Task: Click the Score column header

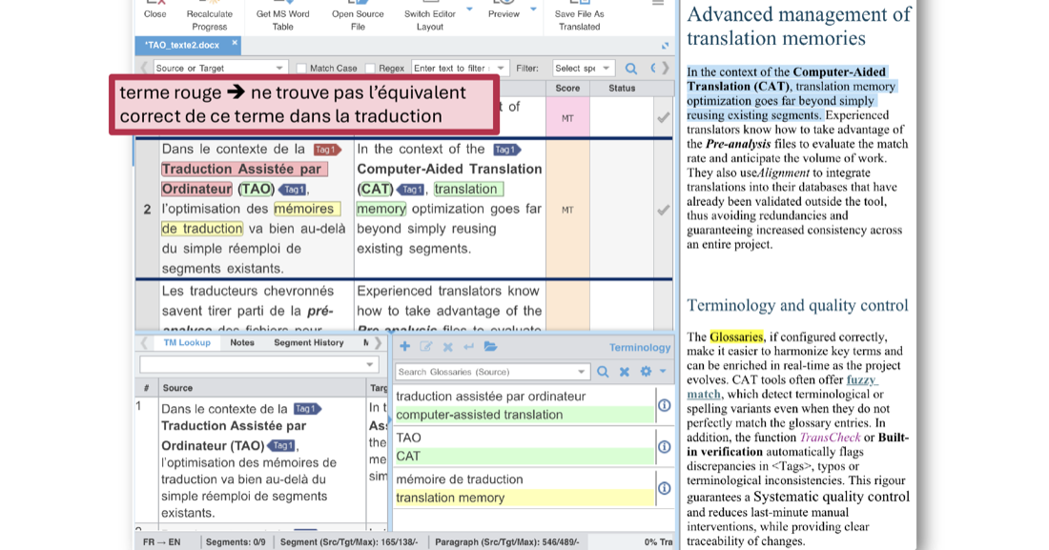Action: click(567, 89)
